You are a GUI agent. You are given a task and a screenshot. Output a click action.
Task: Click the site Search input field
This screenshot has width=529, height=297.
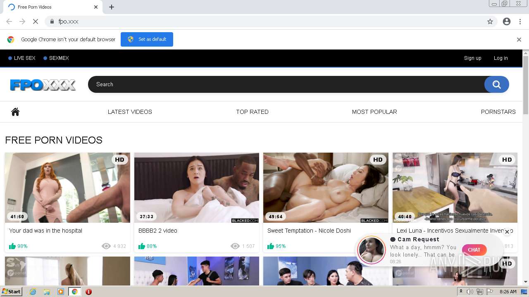(x=286, y=84)
